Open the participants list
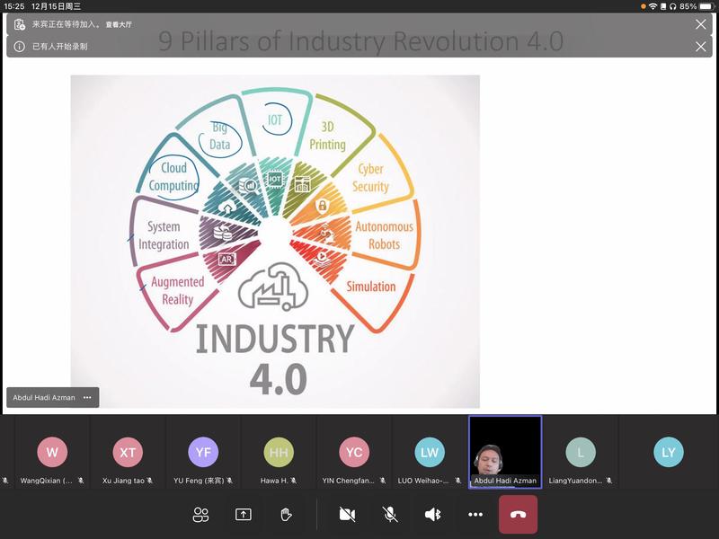Screen dimensions: 719x539 (200, 515)
